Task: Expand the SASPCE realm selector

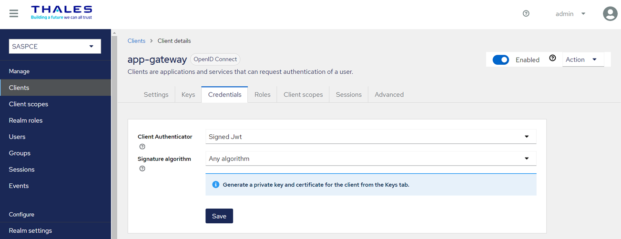Action: point(55,46)
